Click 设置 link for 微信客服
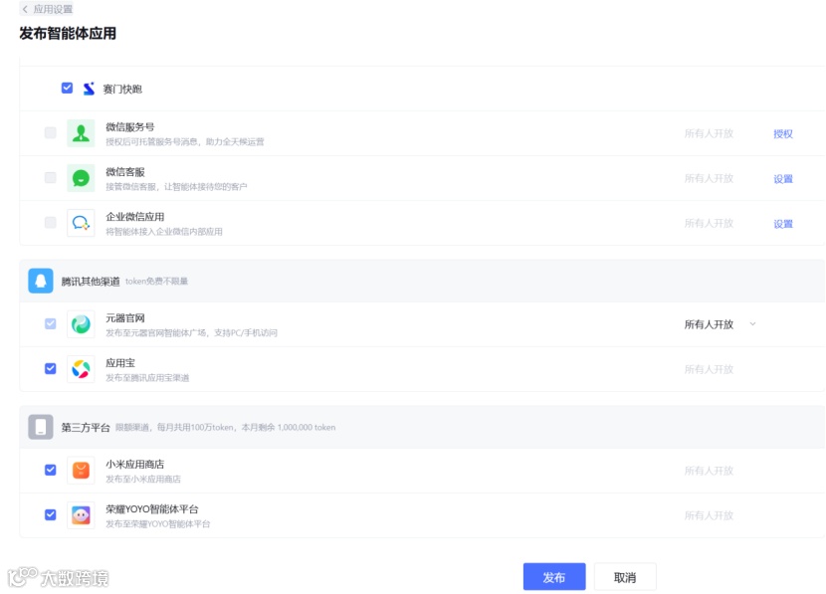 click(783, 179)
